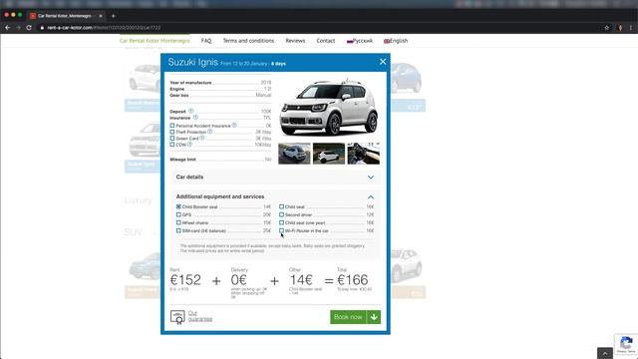
Task: Open Deposit info tooltip icon
Action: click(190, 111)
